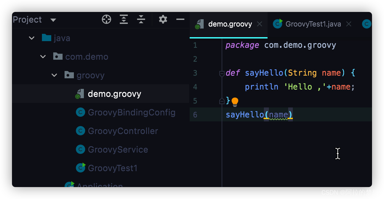Select the java source folder icon
384x199 pixels.
[x=47, y=37]
